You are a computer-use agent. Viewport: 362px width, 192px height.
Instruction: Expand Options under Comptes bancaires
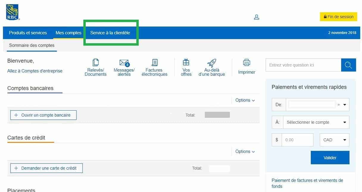(245, 100)
